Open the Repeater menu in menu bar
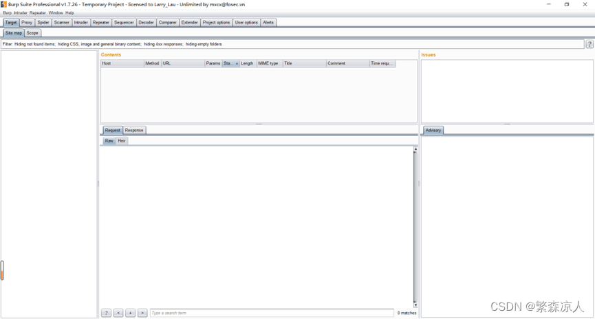This screenshot has height=319, width=595. pyautogui.click(x=38, y=13)
